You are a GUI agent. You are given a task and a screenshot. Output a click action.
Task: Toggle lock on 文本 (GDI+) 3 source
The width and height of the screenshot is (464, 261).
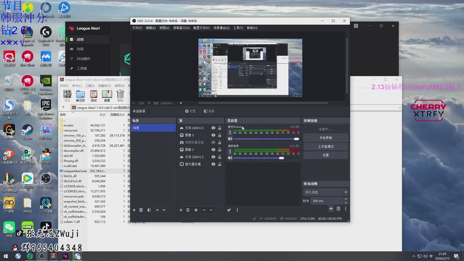(x=220, y=128)
